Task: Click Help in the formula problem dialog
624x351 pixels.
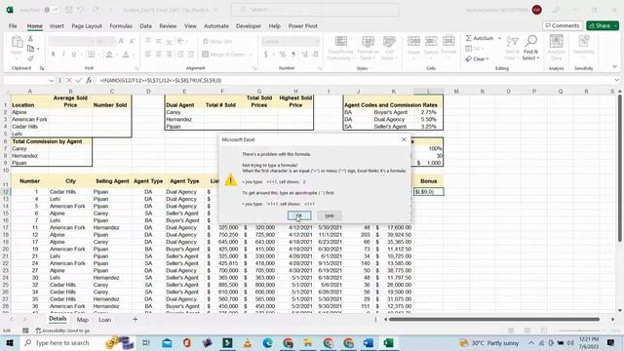Action: (330, 215)
